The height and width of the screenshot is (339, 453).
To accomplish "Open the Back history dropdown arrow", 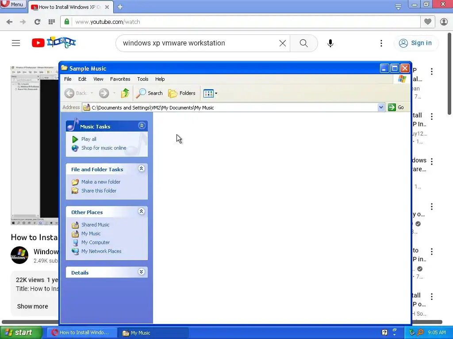I will tap(92, 93).
